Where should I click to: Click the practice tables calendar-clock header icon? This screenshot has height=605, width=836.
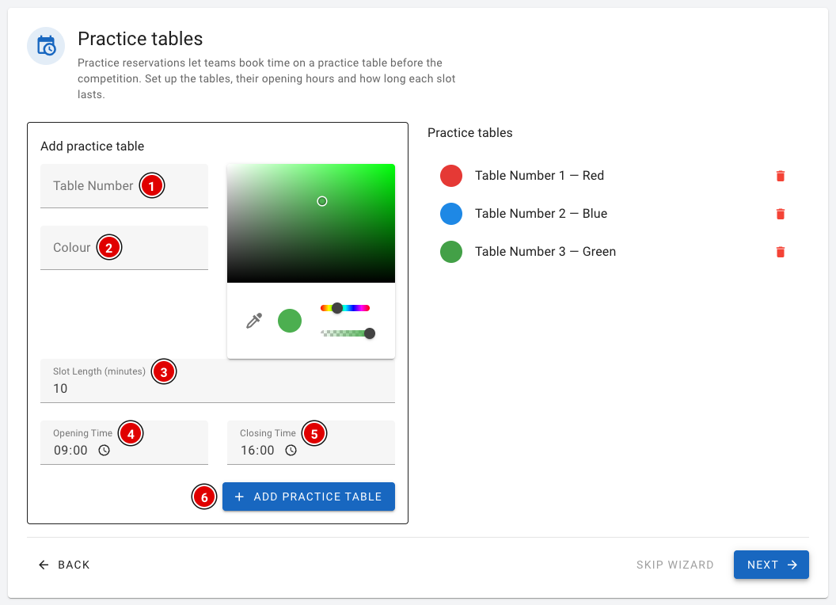pos(46,46)
